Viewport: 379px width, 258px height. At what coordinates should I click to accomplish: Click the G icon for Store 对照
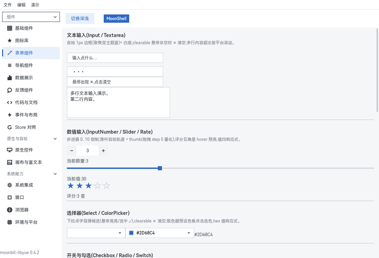tap(10, 127)
